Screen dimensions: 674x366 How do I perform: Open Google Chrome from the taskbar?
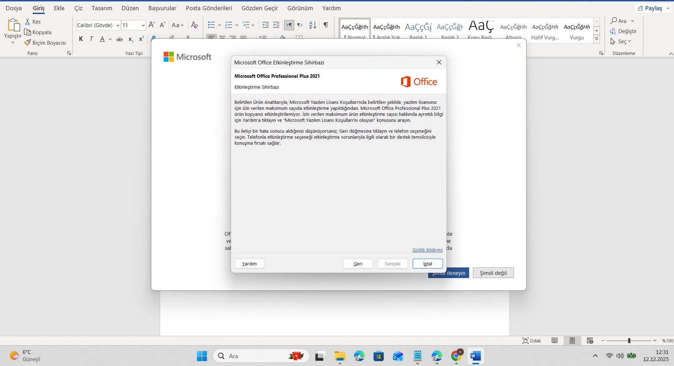[x=456, y=356]
